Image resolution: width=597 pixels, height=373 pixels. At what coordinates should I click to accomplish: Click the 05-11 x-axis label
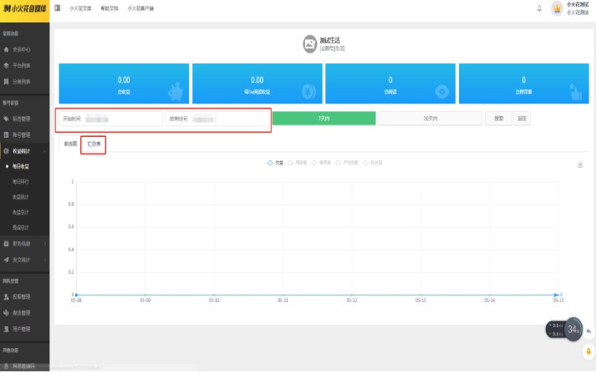click(283, 300)
